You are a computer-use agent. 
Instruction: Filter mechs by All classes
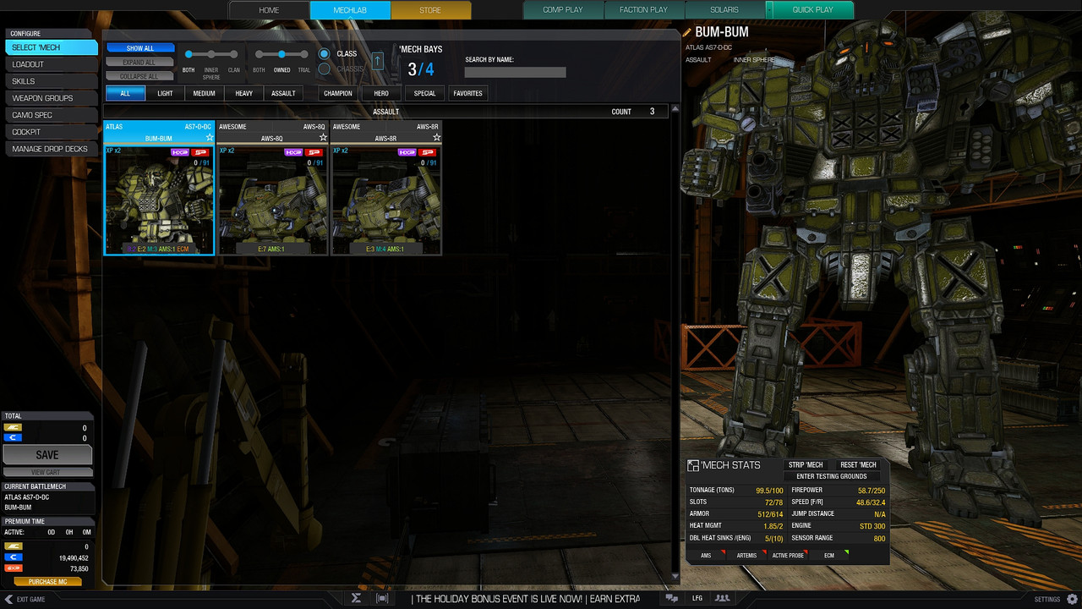tap(125, 93)
